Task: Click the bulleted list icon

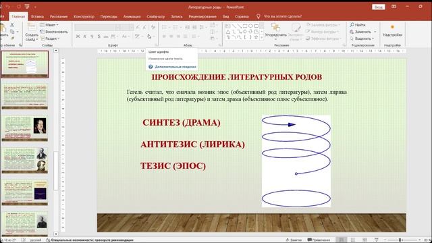Action: (165, 27)
